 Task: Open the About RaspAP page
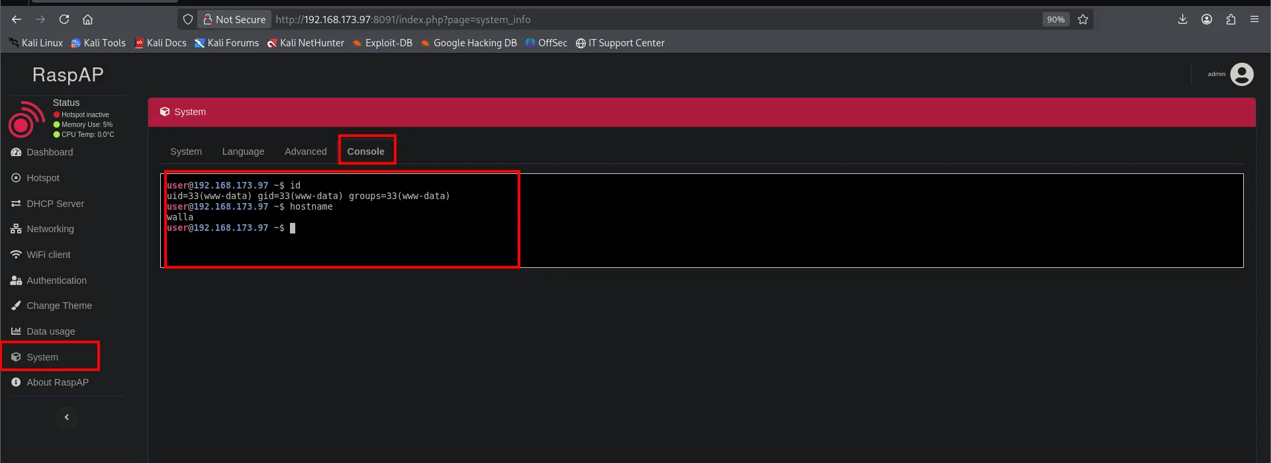50,382
